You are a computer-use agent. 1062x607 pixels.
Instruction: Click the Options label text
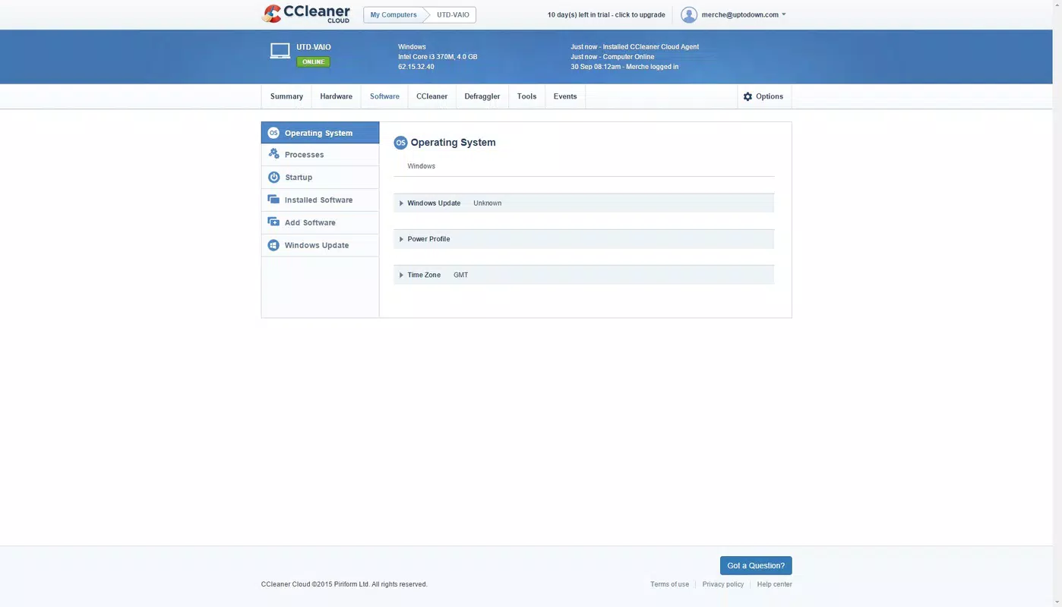[770, 96]
